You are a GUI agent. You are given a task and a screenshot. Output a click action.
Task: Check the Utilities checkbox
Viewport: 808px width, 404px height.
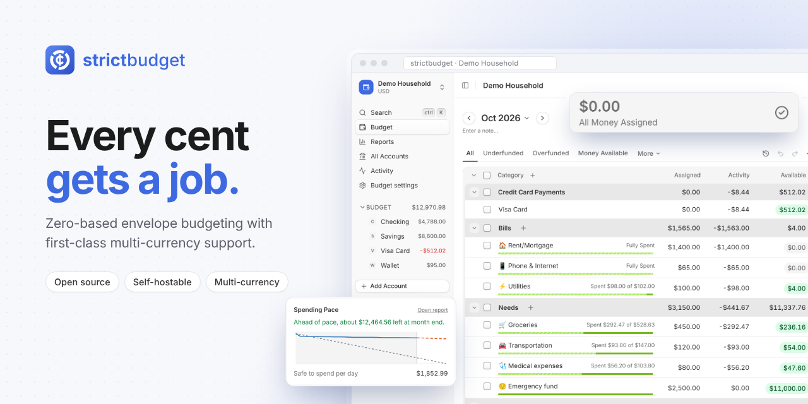click(x=487, y=286)
